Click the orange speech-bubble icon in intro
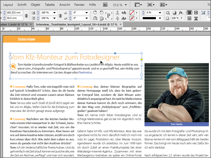The width and height of the screenshot is (211, 158). point(13,67)
